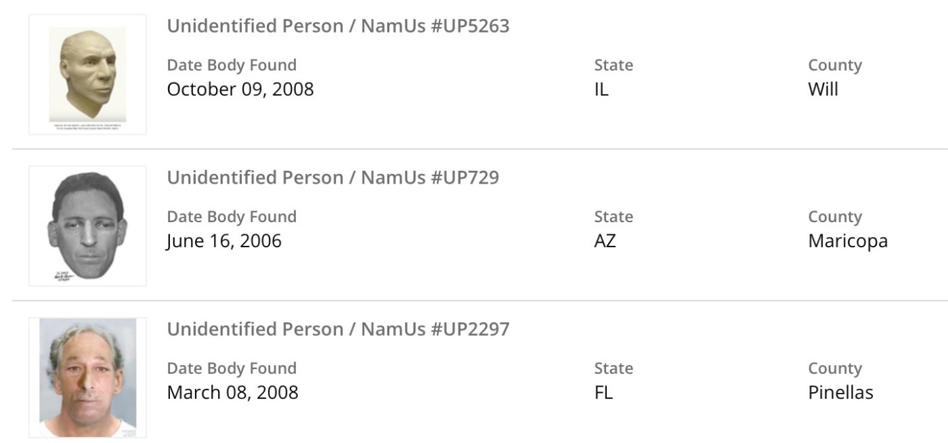The width and height of the screenshot is (948, 443).
Task: Select the state value IL
Action: click(x=601, y=89)
